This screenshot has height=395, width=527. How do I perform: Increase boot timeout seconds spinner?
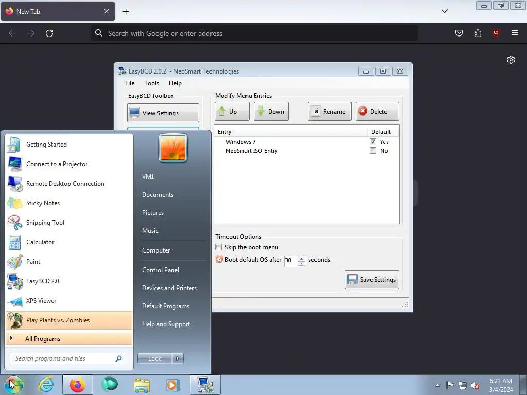pyautogui.click(x=302, y=258)
